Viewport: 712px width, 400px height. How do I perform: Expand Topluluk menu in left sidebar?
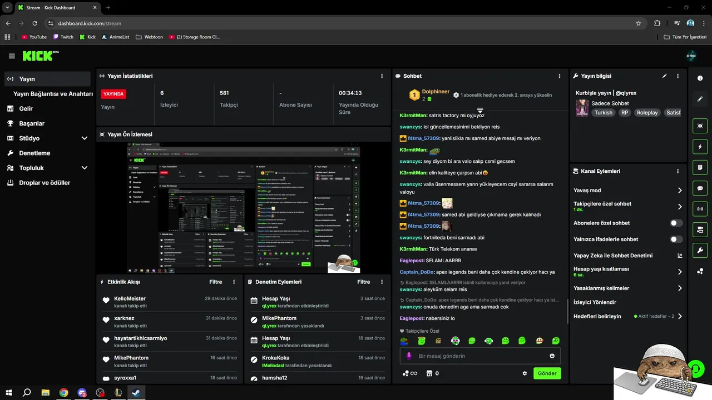[x=85, y=168]
